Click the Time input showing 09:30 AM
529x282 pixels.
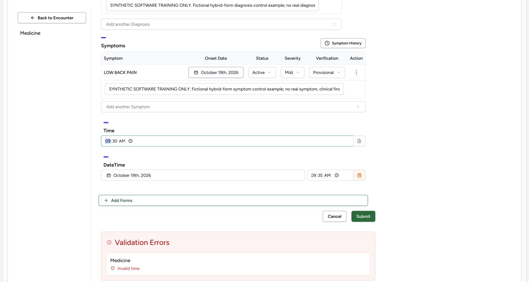[227, 141]
